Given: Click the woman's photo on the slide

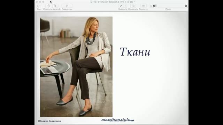Looking at the screenshot, I should coord(76,67).
